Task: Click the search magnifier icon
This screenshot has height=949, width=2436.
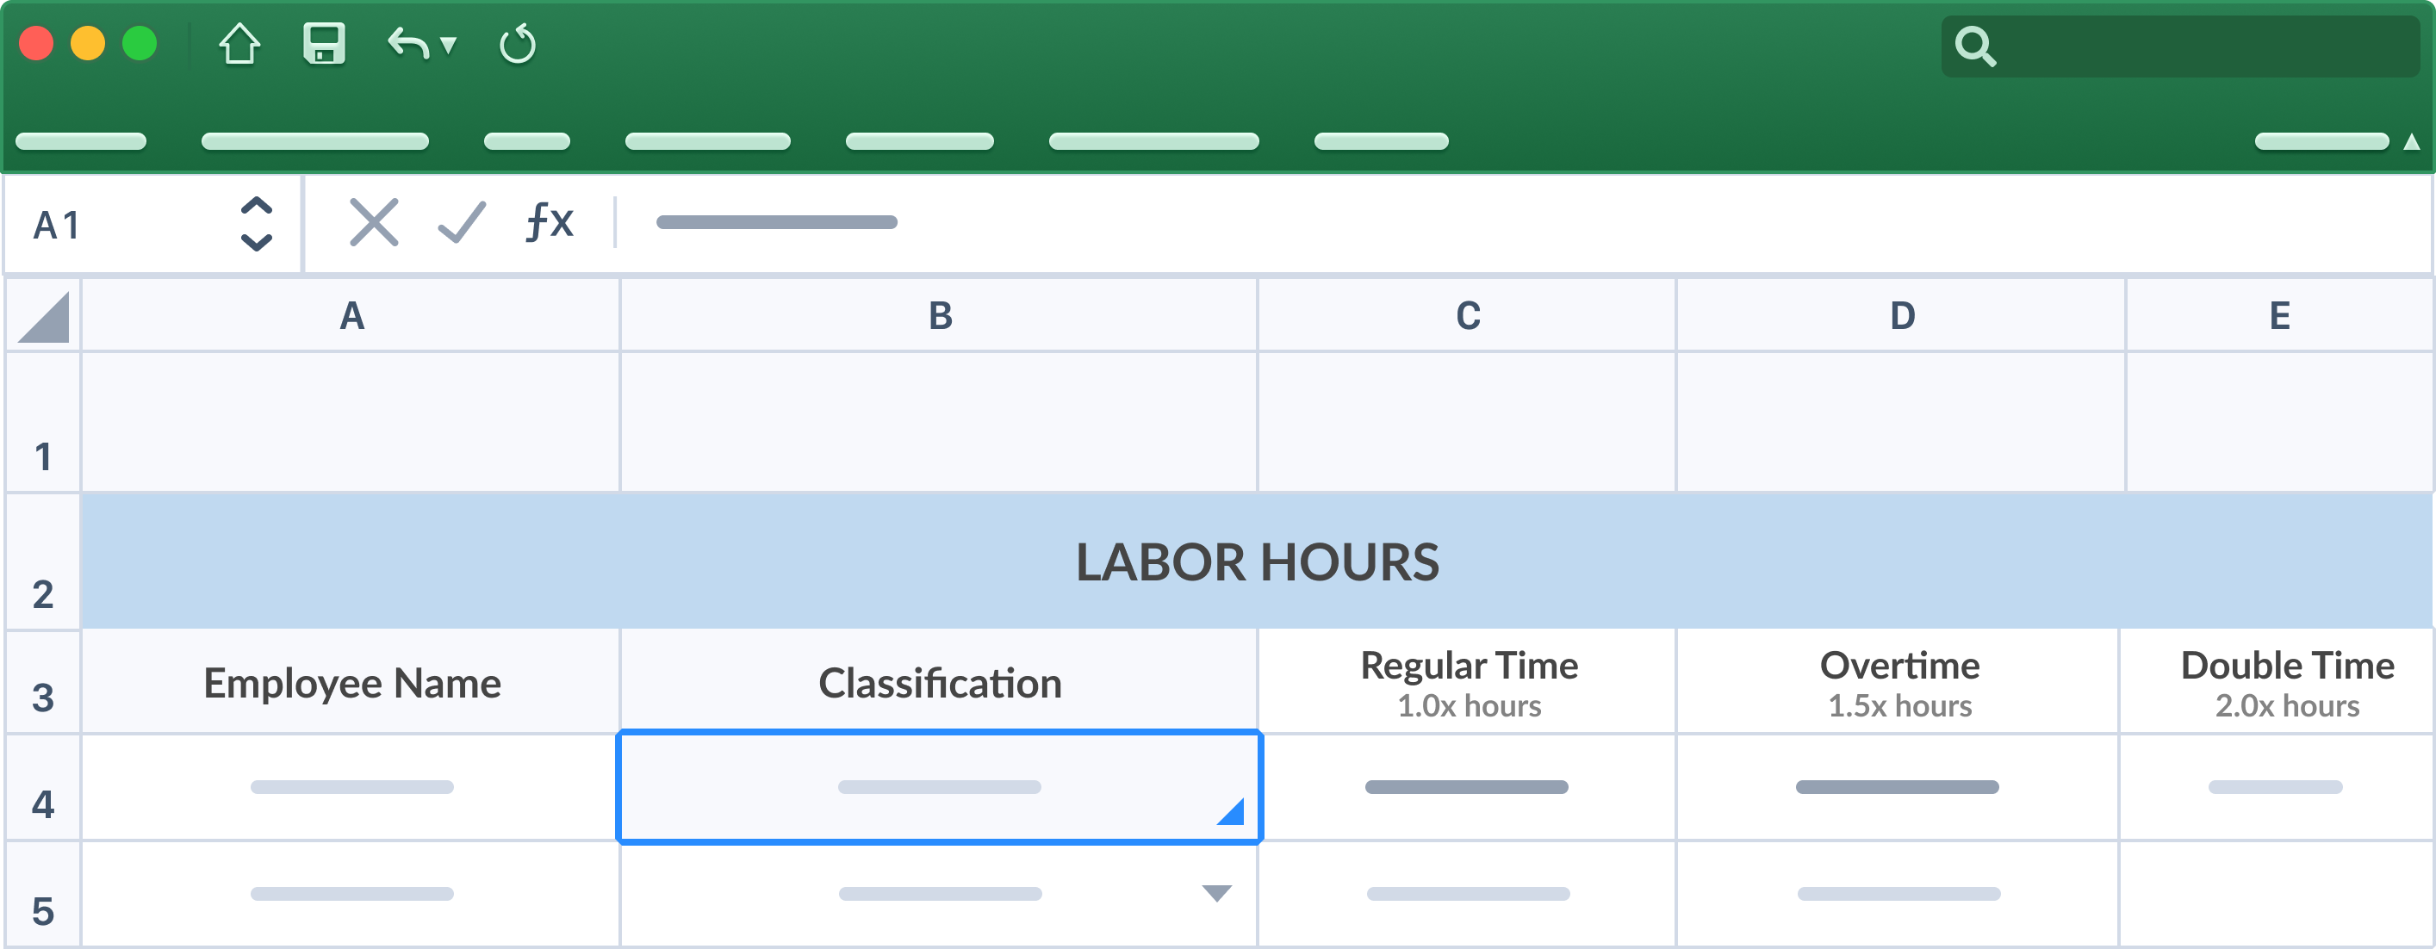Action: click(x=1974, y=47)
